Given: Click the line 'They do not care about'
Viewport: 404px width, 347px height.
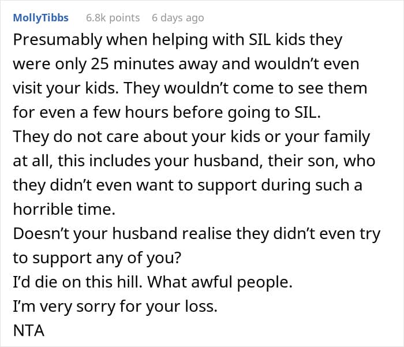Looking at the screenshot, I should pos(192,137).
